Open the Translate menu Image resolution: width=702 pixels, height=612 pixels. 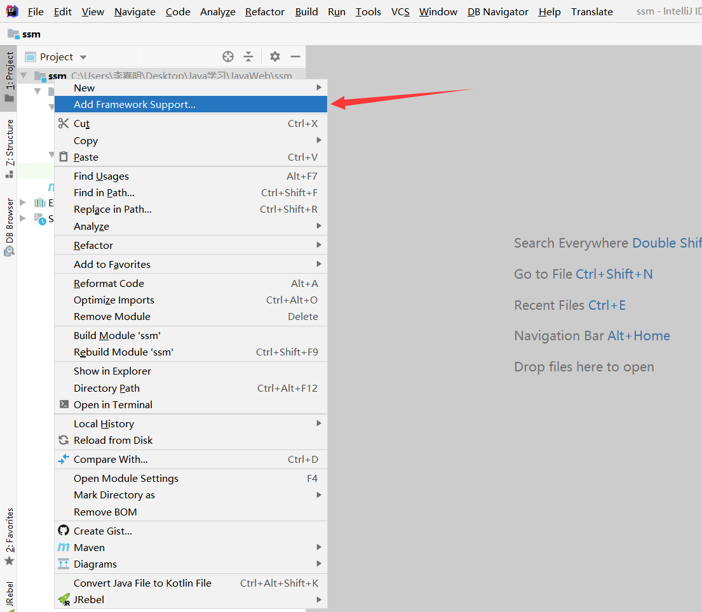(x=592, y=11)
